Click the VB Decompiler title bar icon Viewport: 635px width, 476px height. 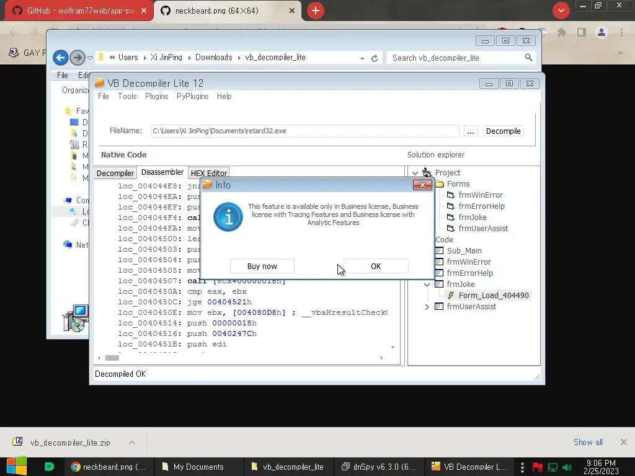tap(99, 83)
